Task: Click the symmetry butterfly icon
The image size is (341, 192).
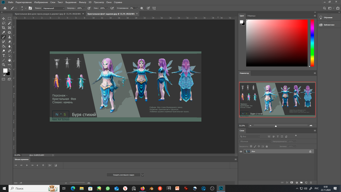Action: click(x=154, y=8)
